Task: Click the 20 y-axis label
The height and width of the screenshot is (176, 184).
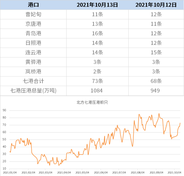Action: pyautogui.click(x=4, y=161)
